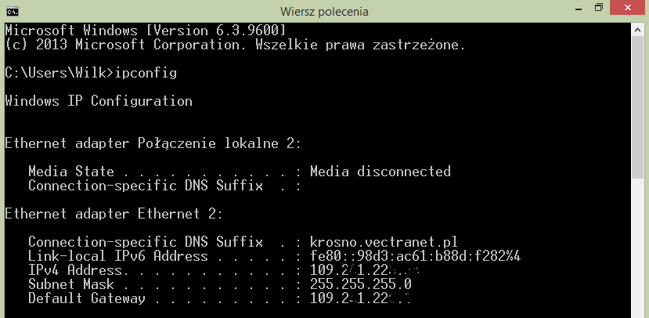Click the Media disconnected status text

tap(380, 172)
